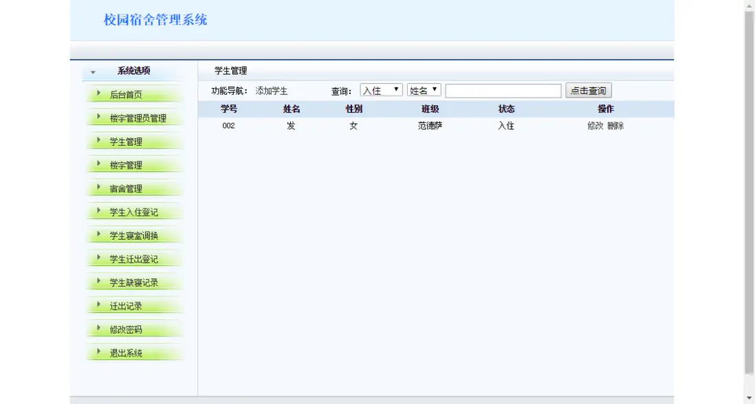The height and width of the screenshot is (404, 755).
Task: Collapse the 系统选项 menu header
Action: click(93, 71)
